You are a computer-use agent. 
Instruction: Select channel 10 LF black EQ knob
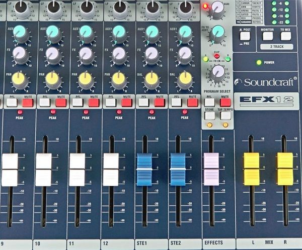pyautogui.click(x=54, y=9)
